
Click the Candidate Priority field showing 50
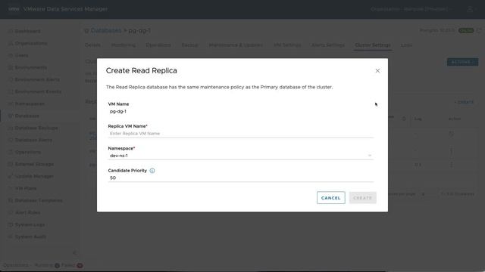click(241, 178)
